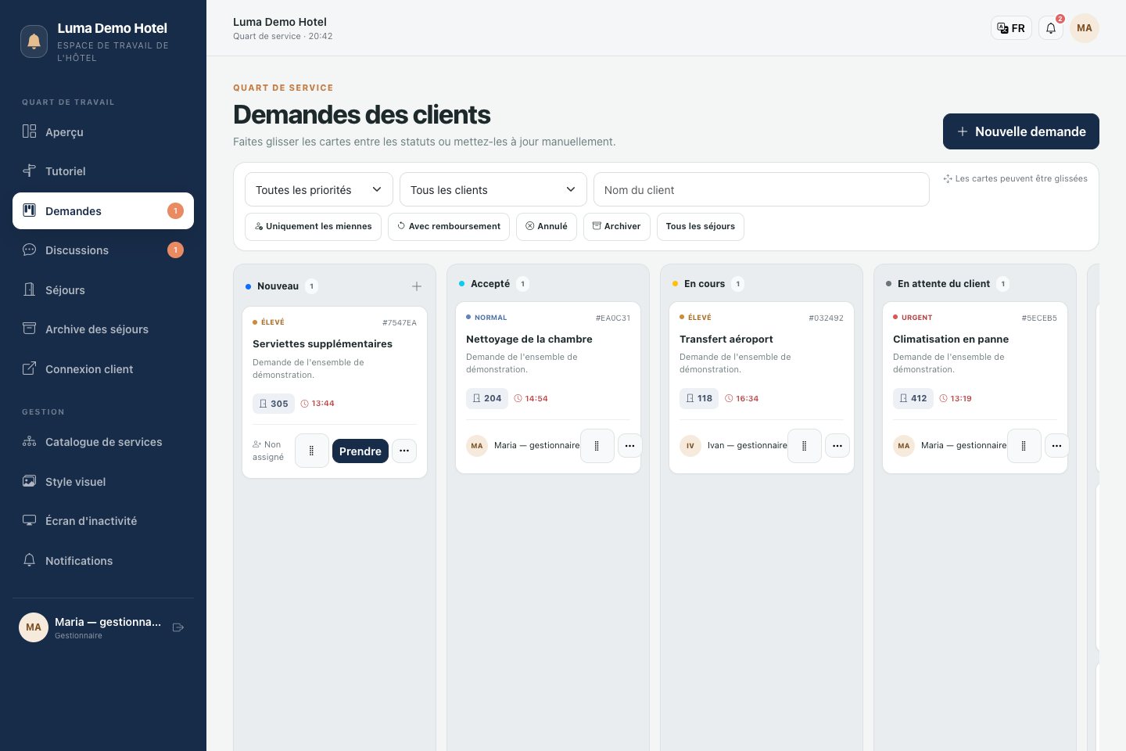Viewport: 1126px width, 751px height.
Task: Click the drag handle on the Nettoyage de la chambre card
Action: pyautogui.click(x=597, y=446)
